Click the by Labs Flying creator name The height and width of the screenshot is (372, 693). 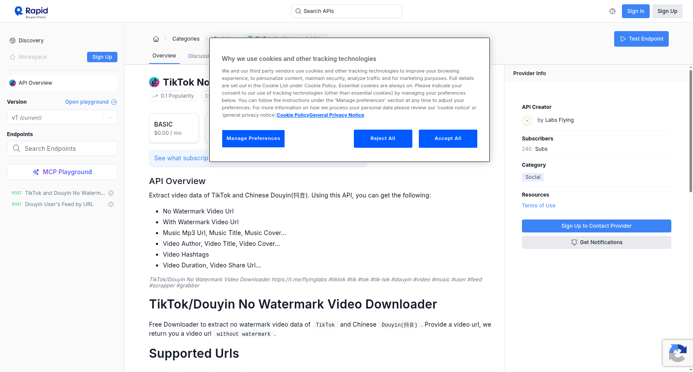(555, 120)
